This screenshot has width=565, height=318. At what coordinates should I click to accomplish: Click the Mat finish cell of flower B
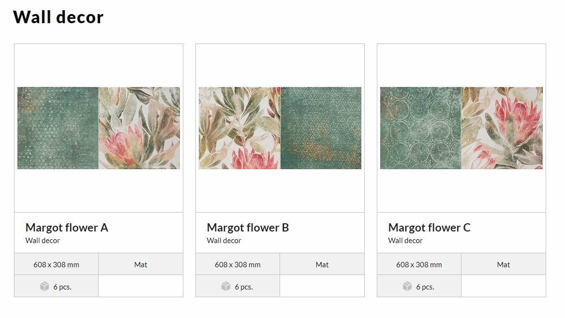(322, 264)
